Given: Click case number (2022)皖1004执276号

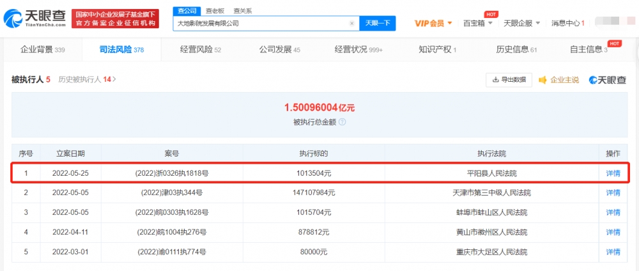Looking at the screenshot, I should coord(171,232).
